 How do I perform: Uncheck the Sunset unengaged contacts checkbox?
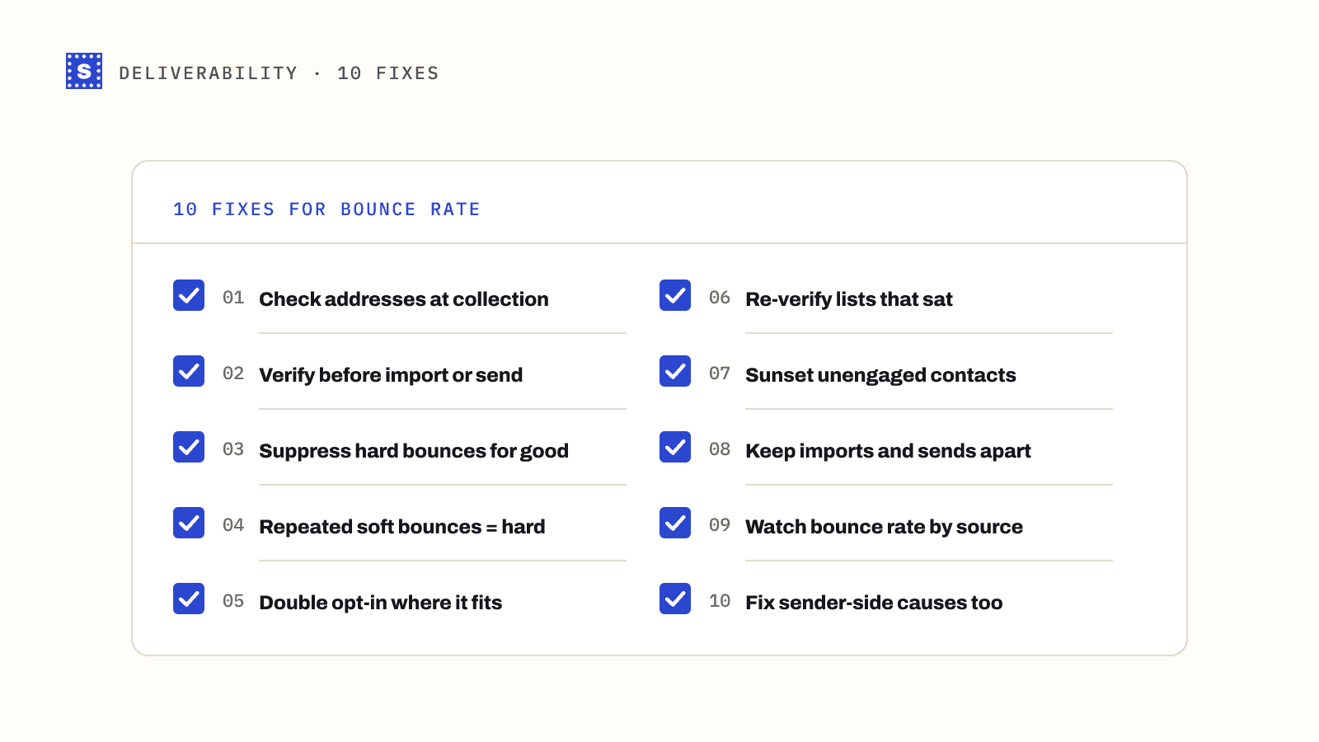coord(675,371)
